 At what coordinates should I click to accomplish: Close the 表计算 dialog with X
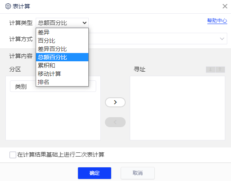pos(225,6)
